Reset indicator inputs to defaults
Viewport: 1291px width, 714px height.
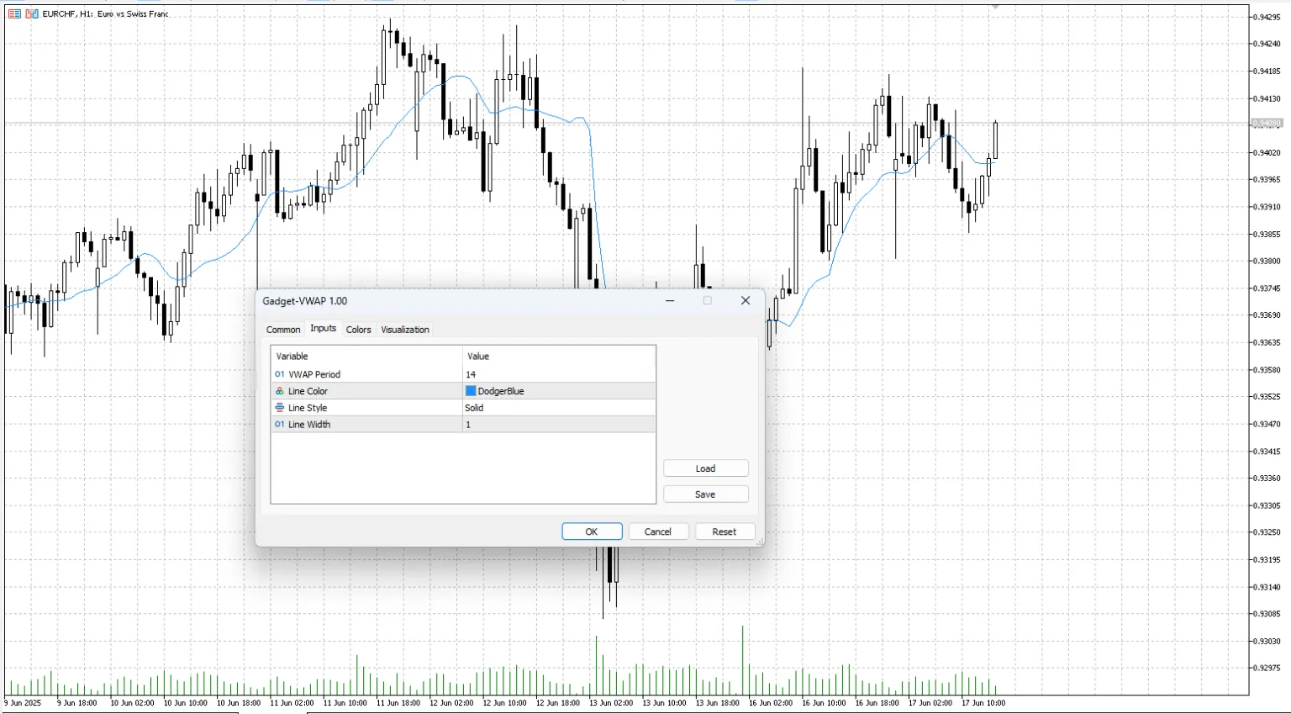[x=724, y=532]
